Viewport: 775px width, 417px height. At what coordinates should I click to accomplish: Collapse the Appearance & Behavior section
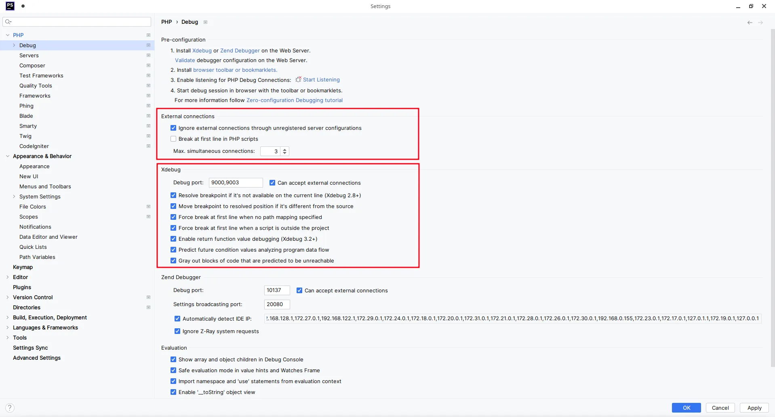(8, 156)
